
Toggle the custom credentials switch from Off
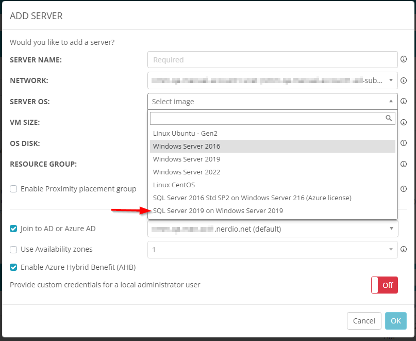pos(384,285)
